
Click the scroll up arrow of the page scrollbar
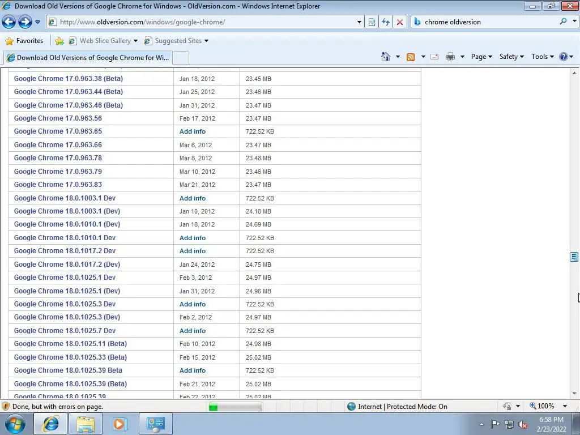click(x=574, y=73)
